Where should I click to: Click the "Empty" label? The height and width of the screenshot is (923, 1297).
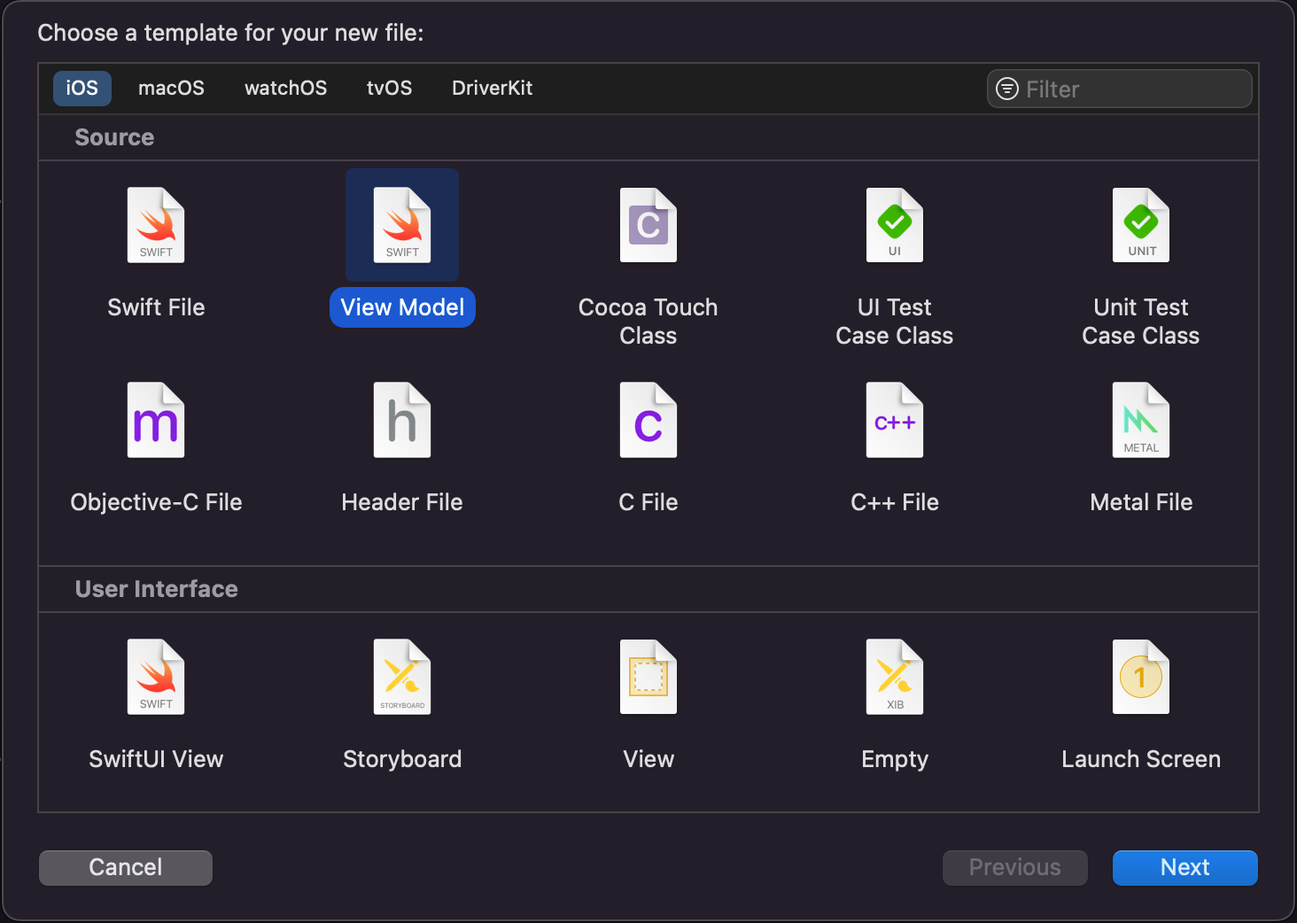tap(895, 759)
